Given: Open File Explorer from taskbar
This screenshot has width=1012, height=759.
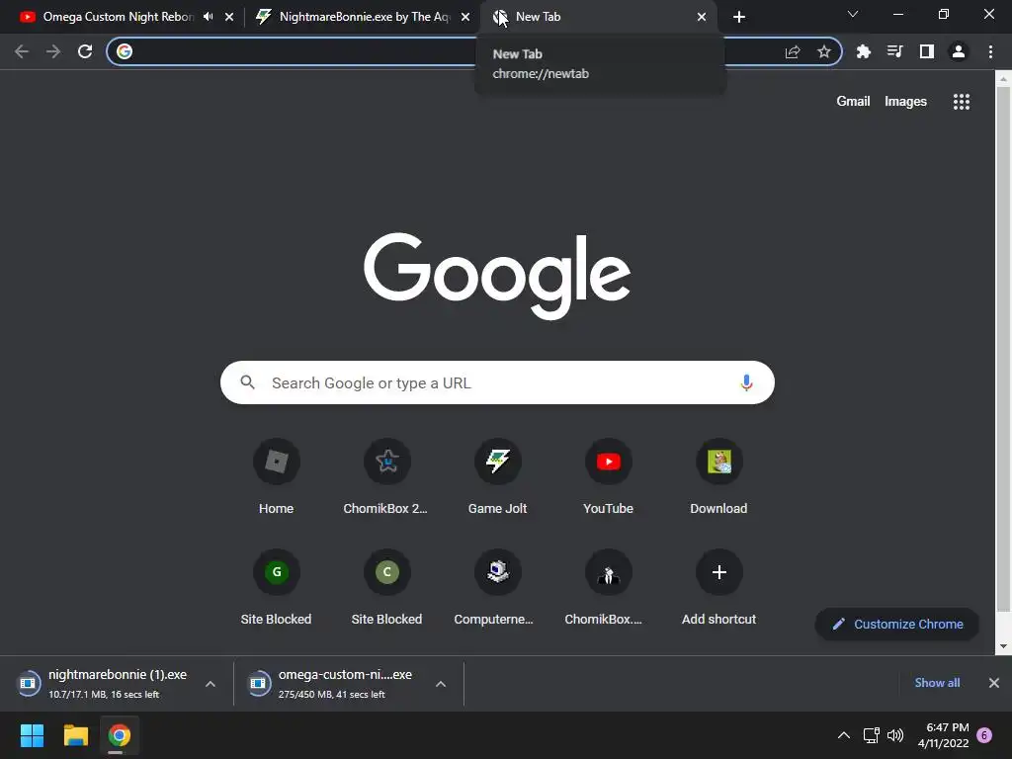Looking at the screenshot, I should [75, 735].
